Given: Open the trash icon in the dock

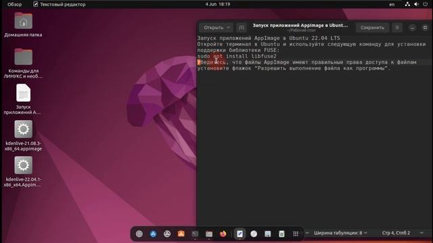Looking at the screenshot, I should [x=281, y=234].
